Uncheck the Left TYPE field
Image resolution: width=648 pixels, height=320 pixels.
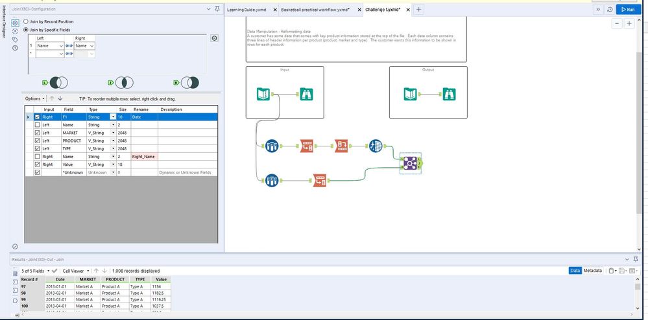click(x=37, y=148)
